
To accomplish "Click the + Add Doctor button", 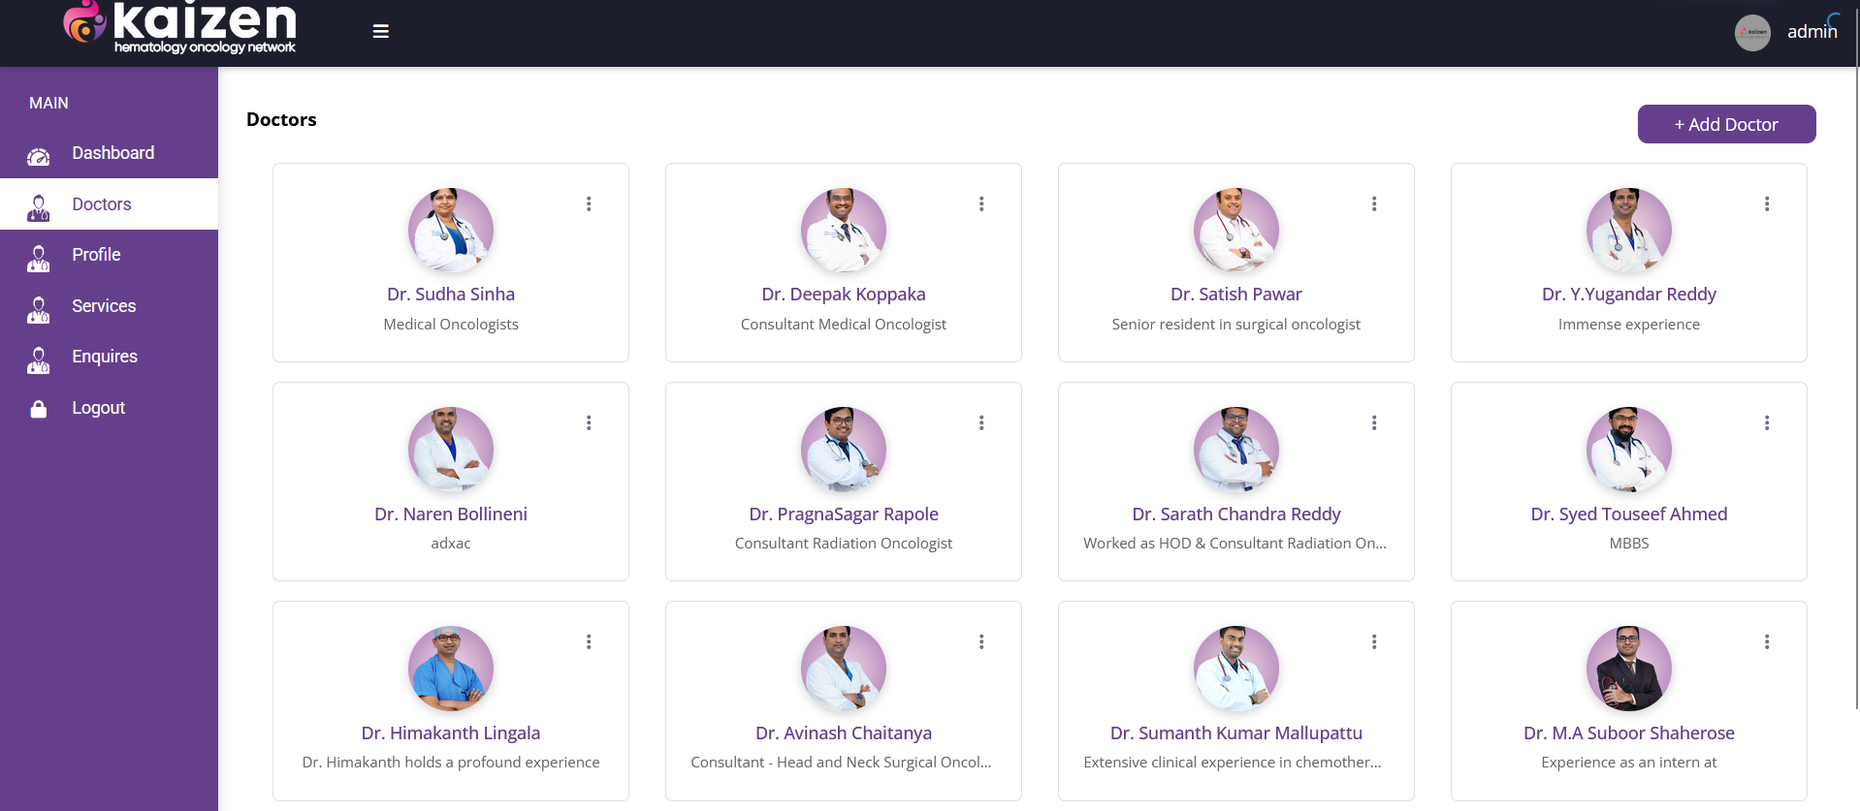I will (1726, 124).
